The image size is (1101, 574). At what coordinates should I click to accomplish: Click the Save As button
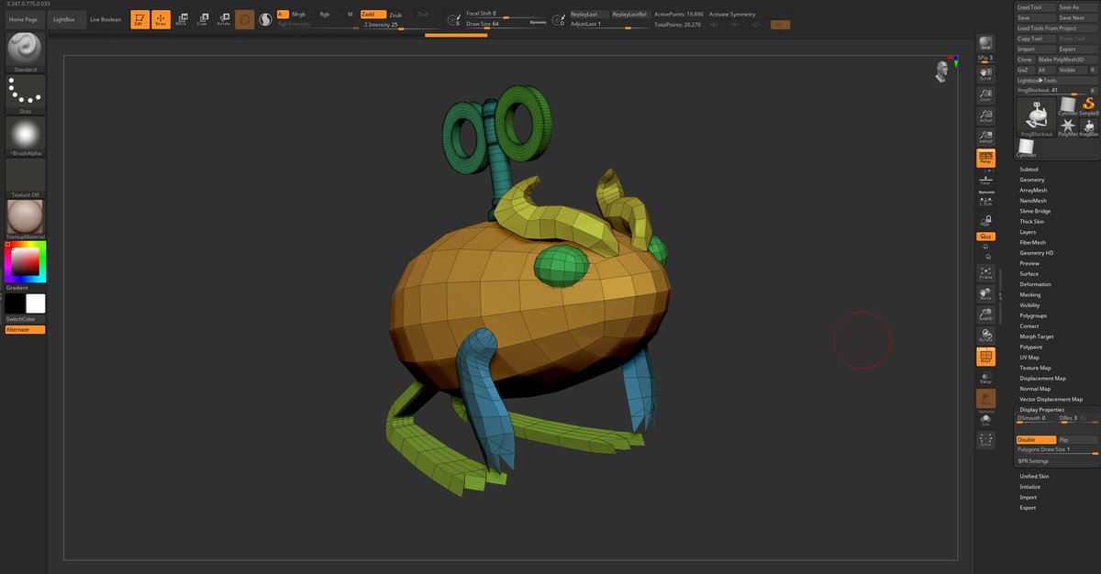click(1077, 7)
